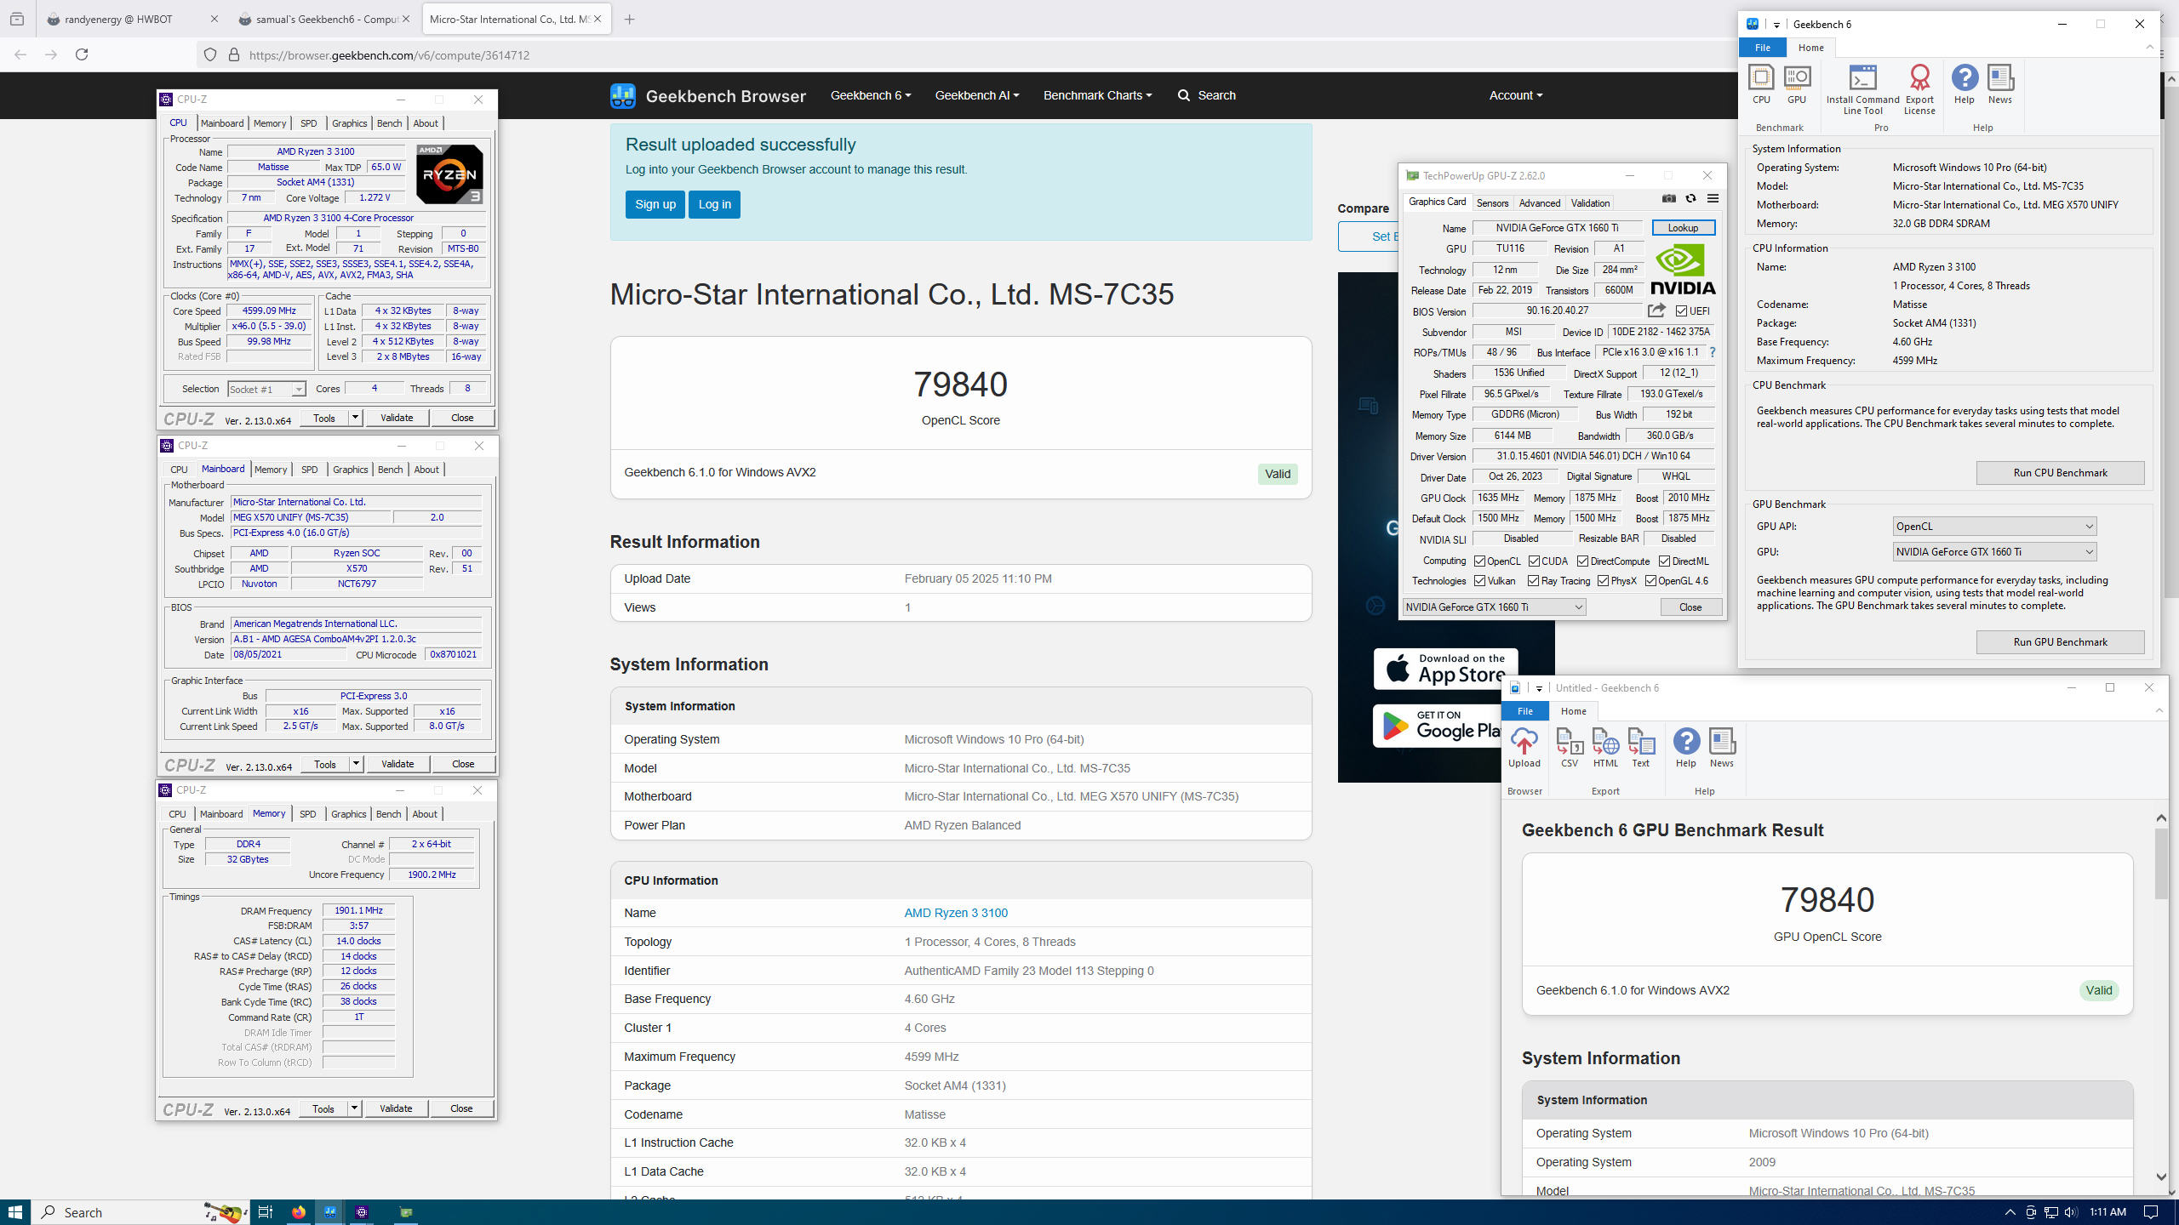Click the Bus Interface question mark in GPU-Z
This screenshot has width=2179, height=1225.
click(1712, 352)
